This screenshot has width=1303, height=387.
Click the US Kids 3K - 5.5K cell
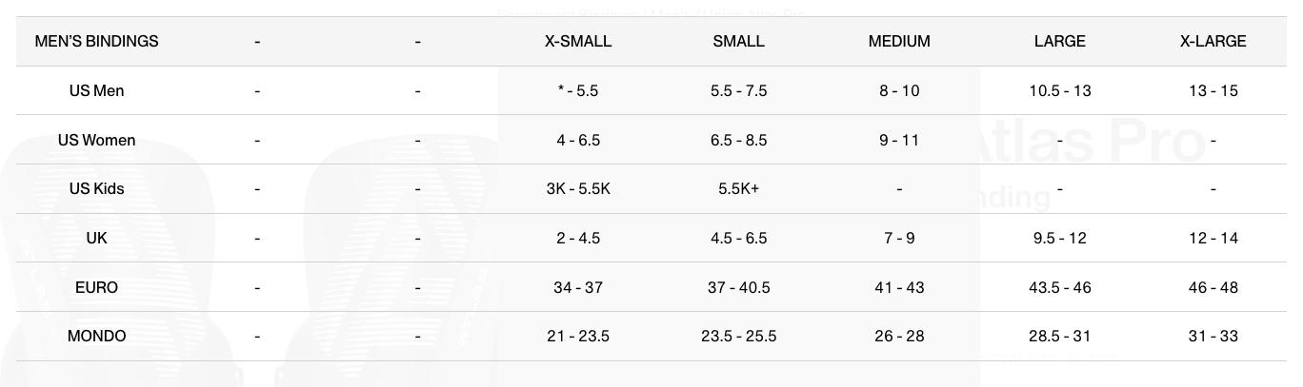pos(578,188)
